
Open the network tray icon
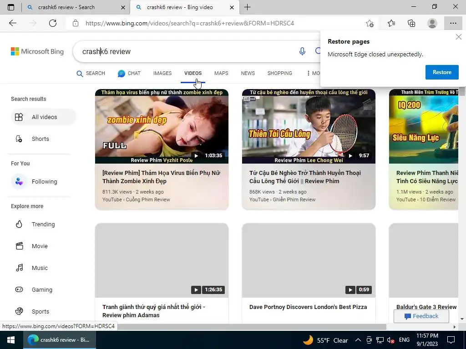(x=380, y=340)
